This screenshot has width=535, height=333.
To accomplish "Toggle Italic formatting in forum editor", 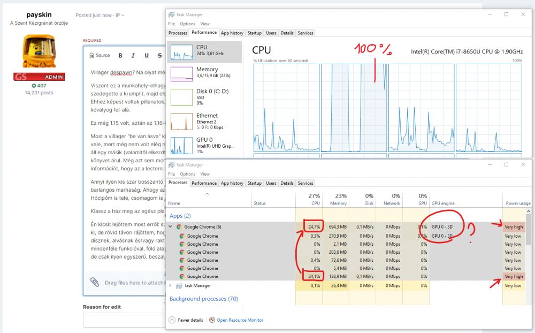I will (133, 55).
